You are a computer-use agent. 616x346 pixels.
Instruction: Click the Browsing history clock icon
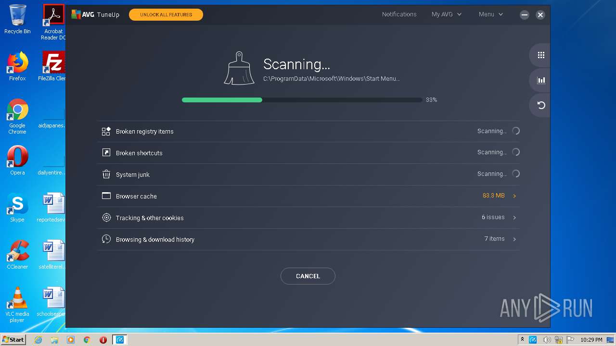pyautogui.click(x=106, y=239)
